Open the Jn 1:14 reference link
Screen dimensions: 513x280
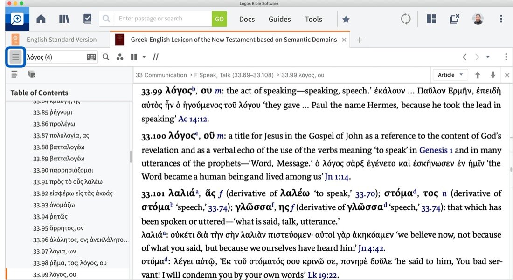[337, 177]
